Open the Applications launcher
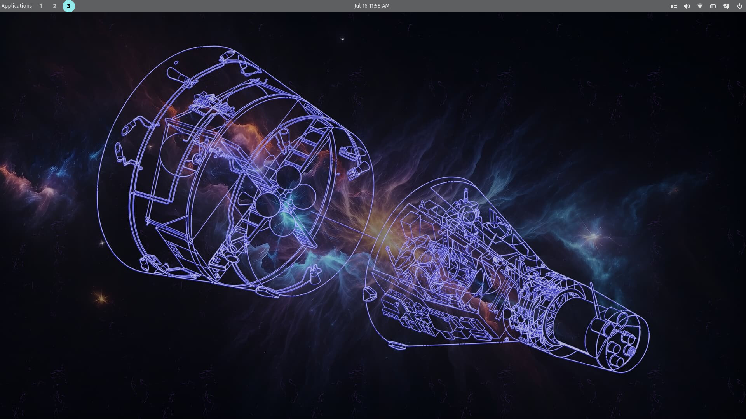The width and height of the screenshot is (746, 419). [x=17, y=6]
